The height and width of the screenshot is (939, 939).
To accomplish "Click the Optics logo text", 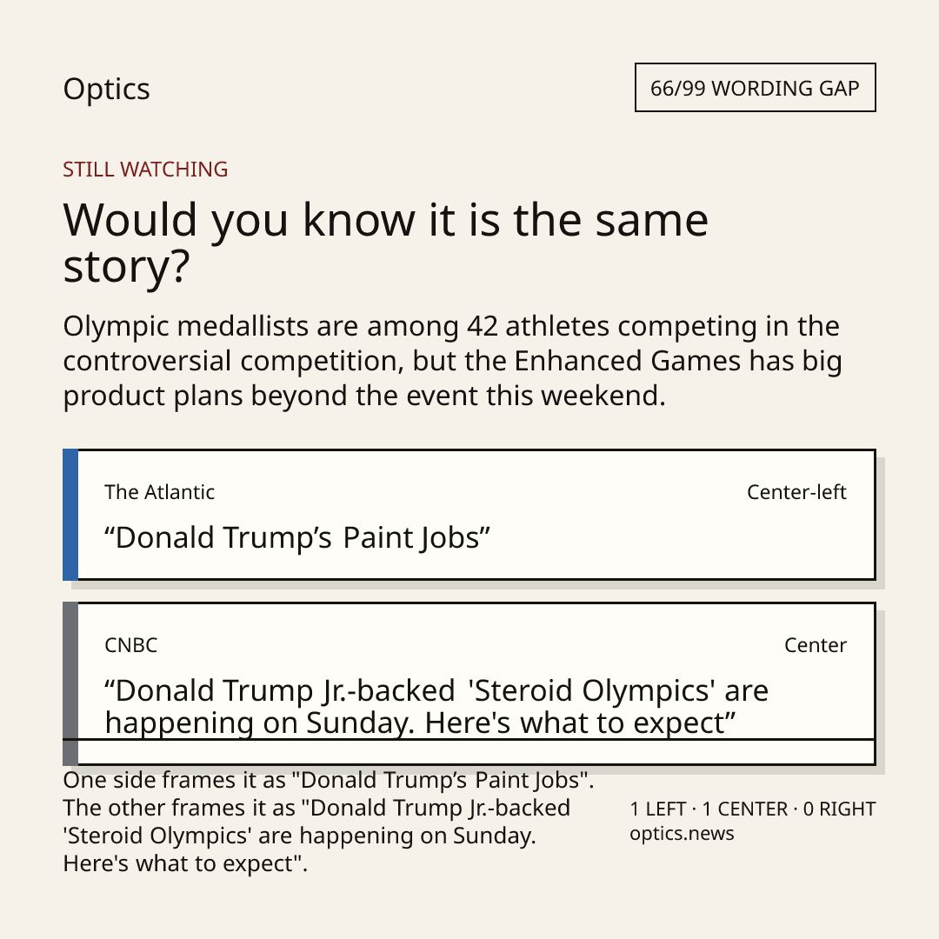I will (x=107, y=90).
